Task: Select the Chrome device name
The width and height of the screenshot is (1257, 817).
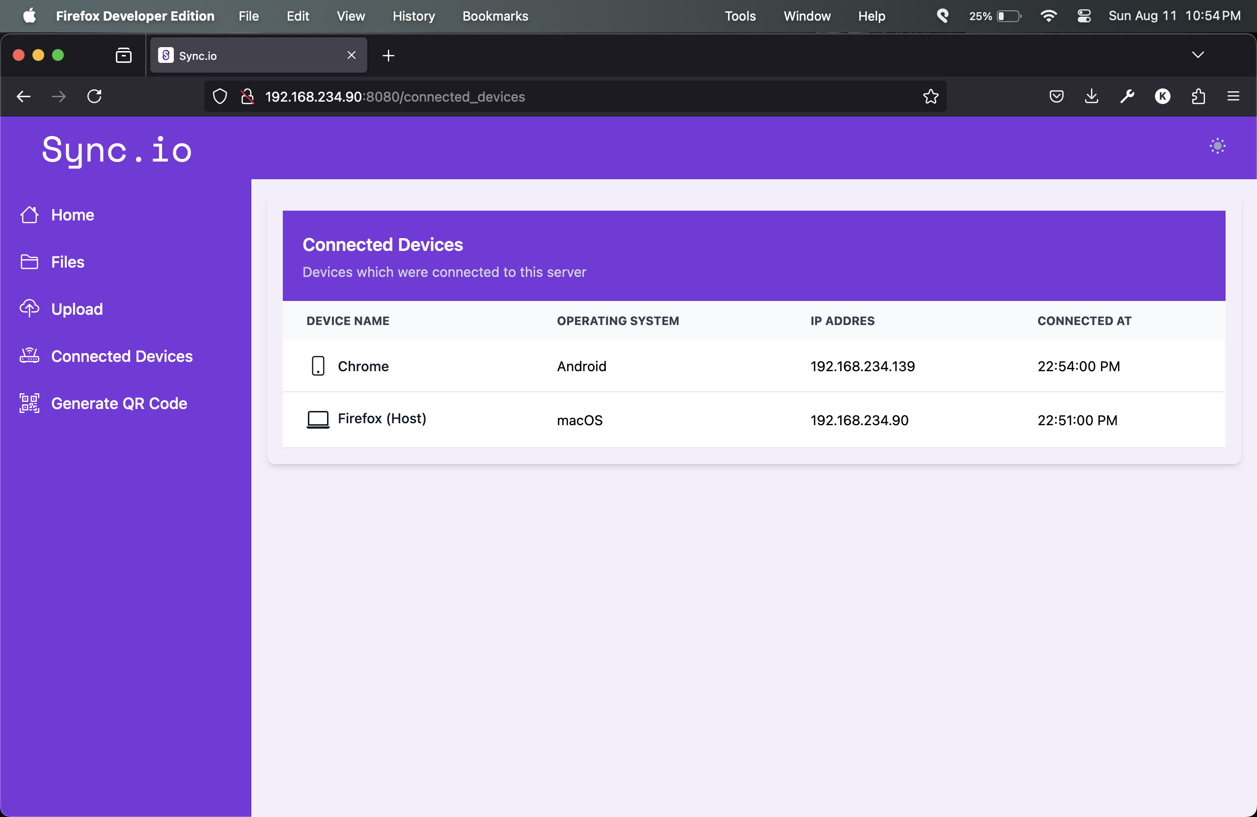Action: [x=363, y=366]
